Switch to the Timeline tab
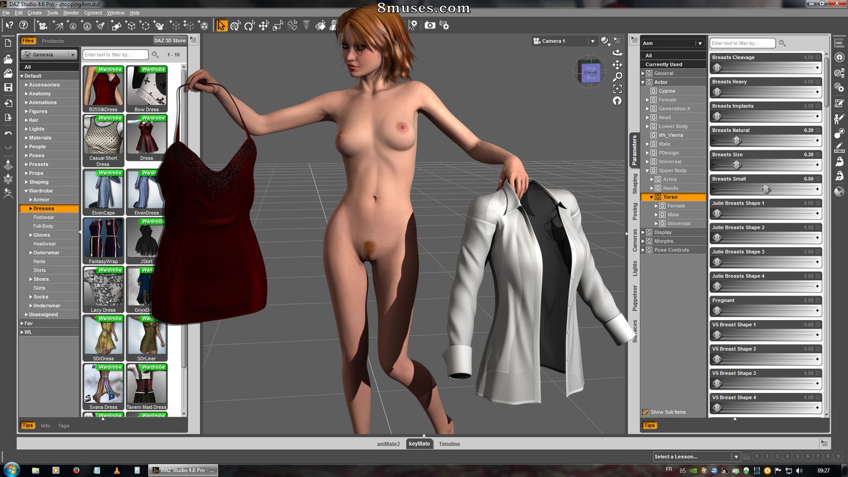This screenshot has height=477, width=848. point(449,444)
